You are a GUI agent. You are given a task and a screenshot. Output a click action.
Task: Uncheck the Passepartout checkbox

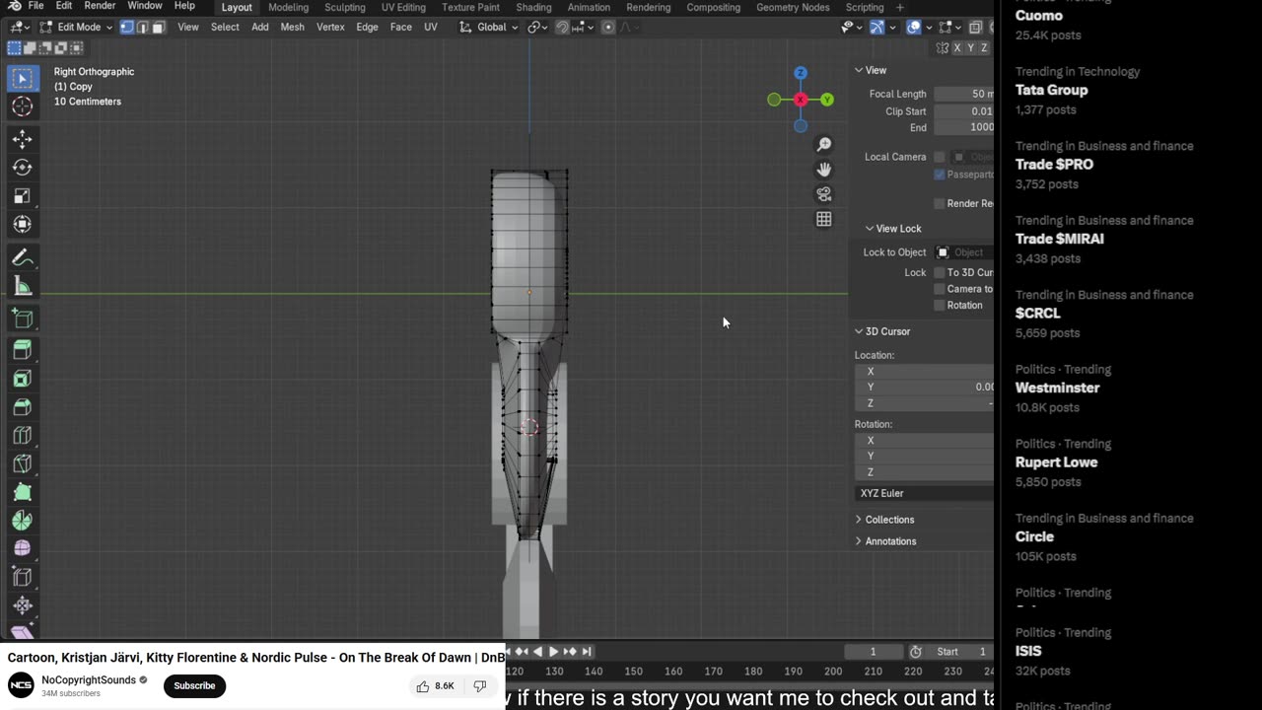[x=940, y=175]
